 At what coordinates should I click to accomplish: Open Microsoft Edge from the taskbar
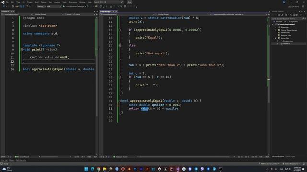pyautogui.click(x=93, y=169)
